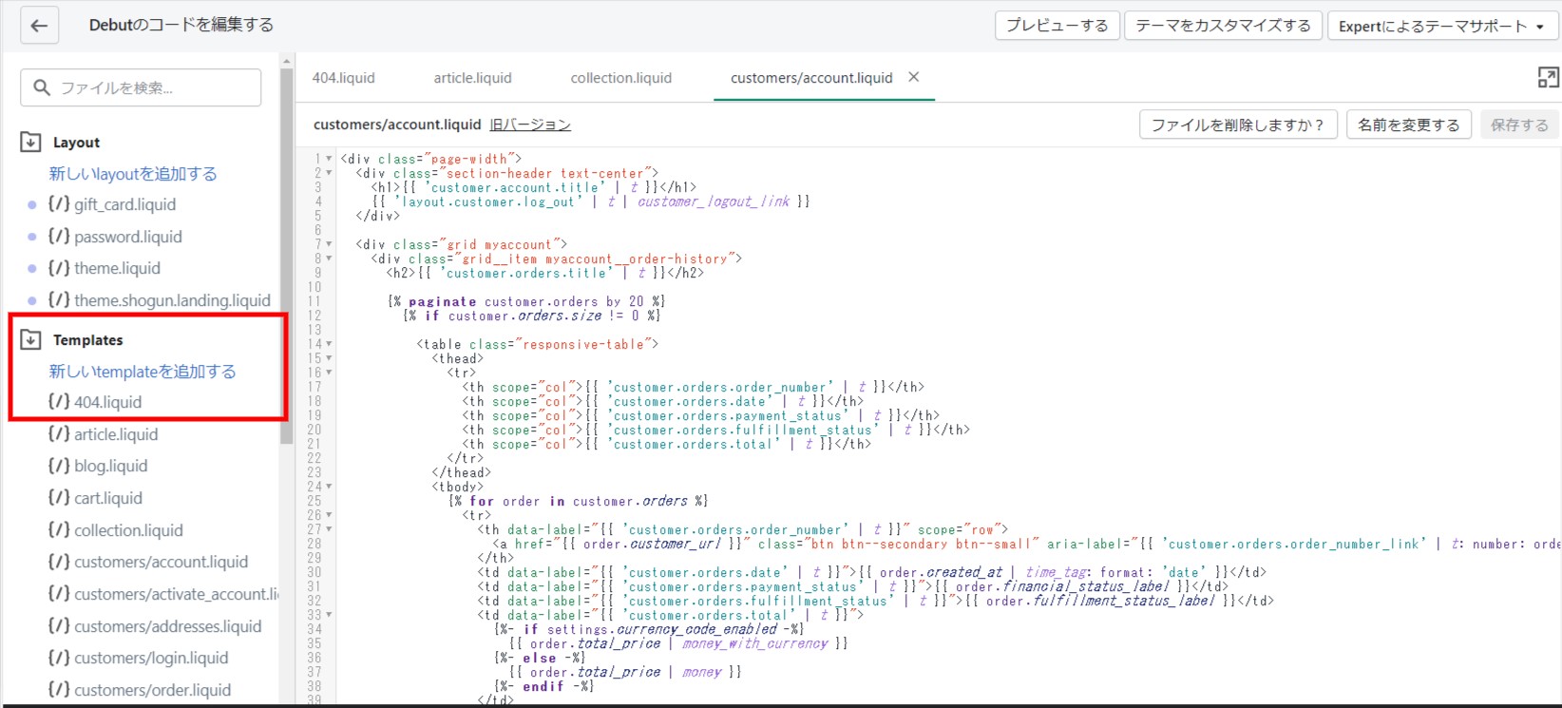Click the back arrow button
Image resolution: width=1562 pixels, height=708 pixels.
point(39,26)
